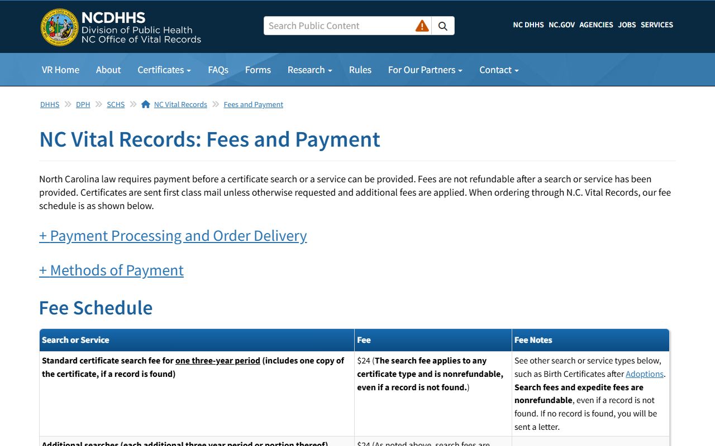Expand the Contact dropdown menu

click(x=499, y=70)
